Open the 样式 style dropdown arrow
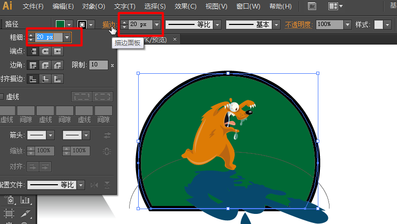The height and width of the screenshot is (224, 397). tap(387, 25)
